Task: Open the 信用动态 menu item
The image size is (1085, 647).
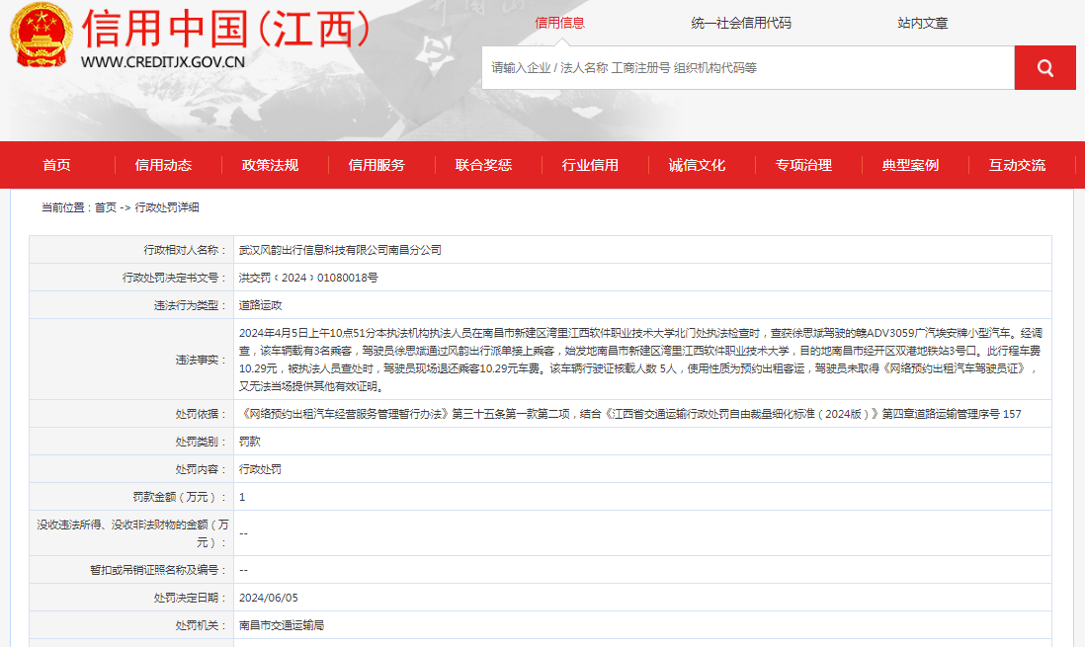Action: click(163, 165)
